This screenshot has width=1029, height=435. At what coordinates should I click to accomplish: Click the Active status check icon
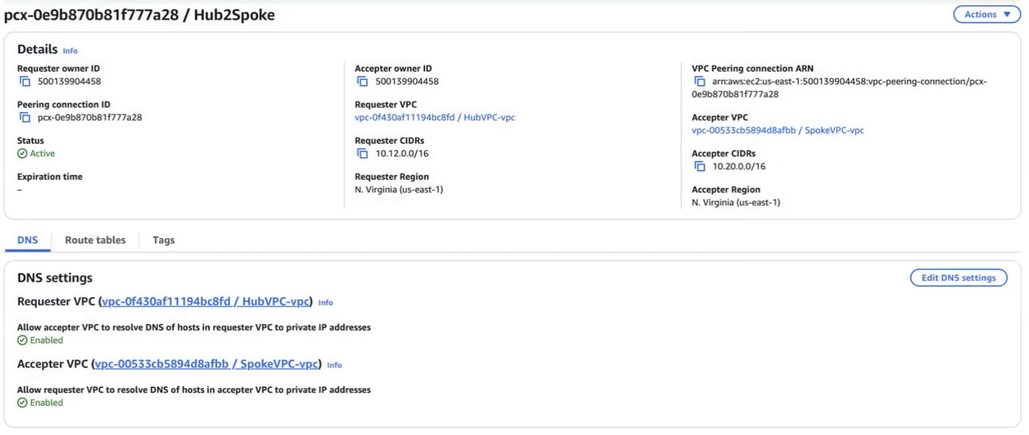(23, 154)
